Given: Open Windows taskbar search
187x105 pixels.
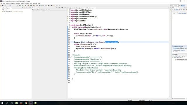Looking at the screenshot, I should point(7,103).
